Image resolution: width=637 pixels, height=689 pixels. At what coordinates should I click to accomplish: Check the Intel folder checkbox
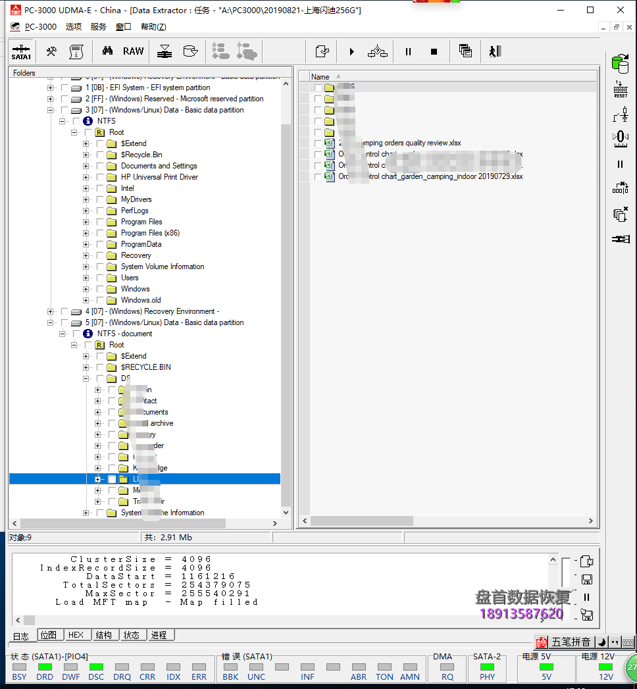[x=101, y=188]
